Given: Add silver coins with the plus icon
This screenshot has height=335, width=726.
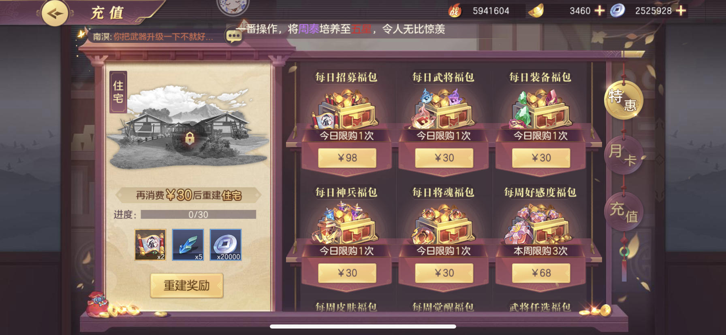Looking at the screenshot, I should click(x=681, y=11).
